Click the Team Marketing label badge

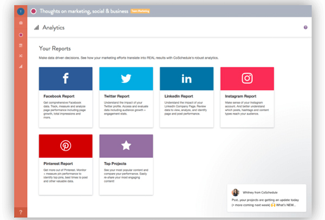click(x=140, y=11)
